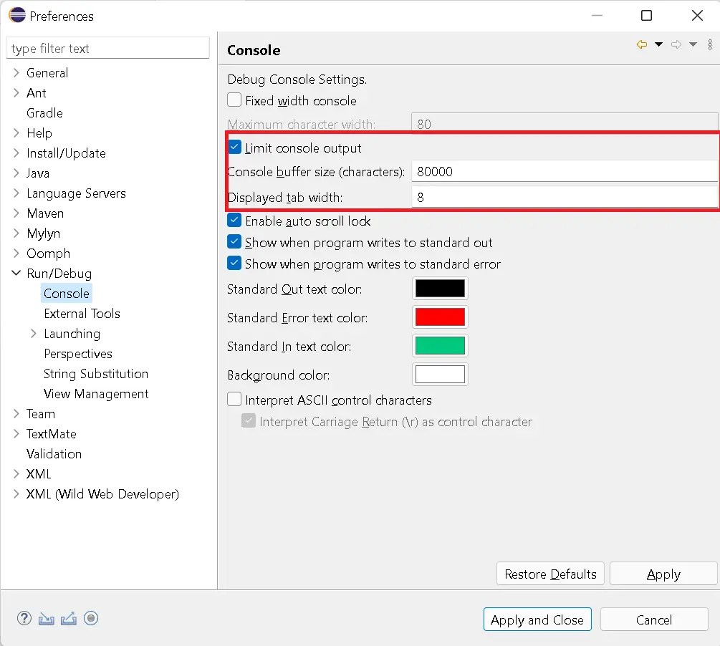Click the Forward navigation arrow

(676, 44)
